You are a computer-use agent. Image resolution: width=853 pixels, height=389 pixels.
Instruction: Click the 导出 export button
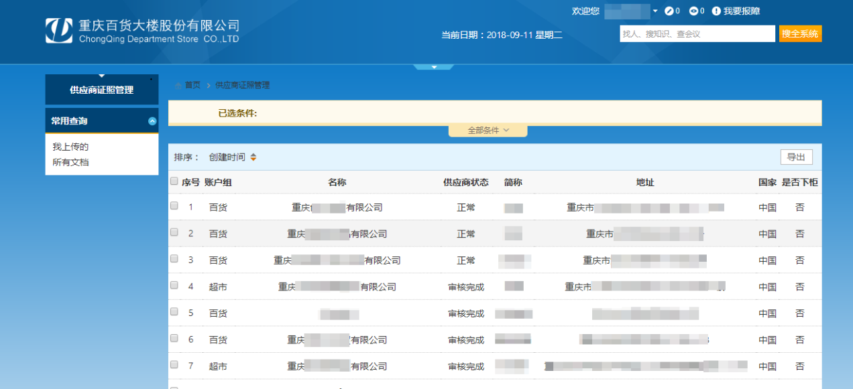[796, 157]
